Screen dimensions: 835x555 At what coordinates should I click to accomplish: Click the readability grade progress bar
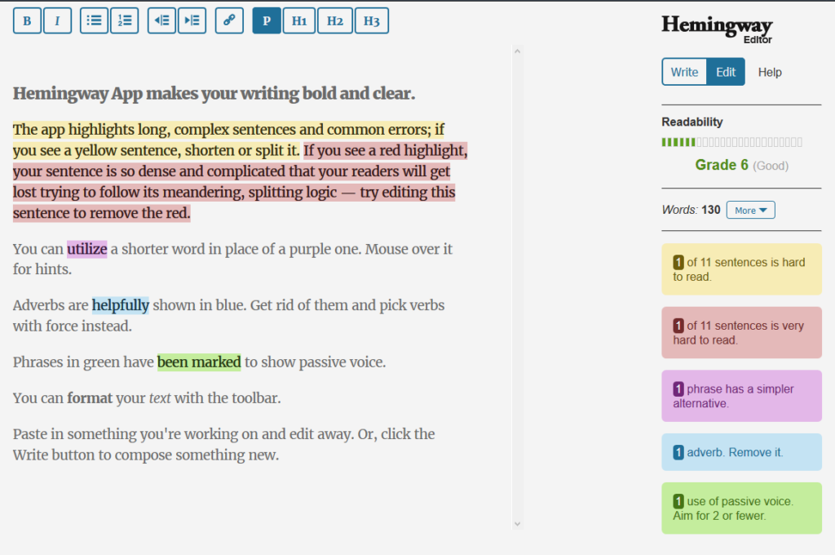click(x=731, y=142)
